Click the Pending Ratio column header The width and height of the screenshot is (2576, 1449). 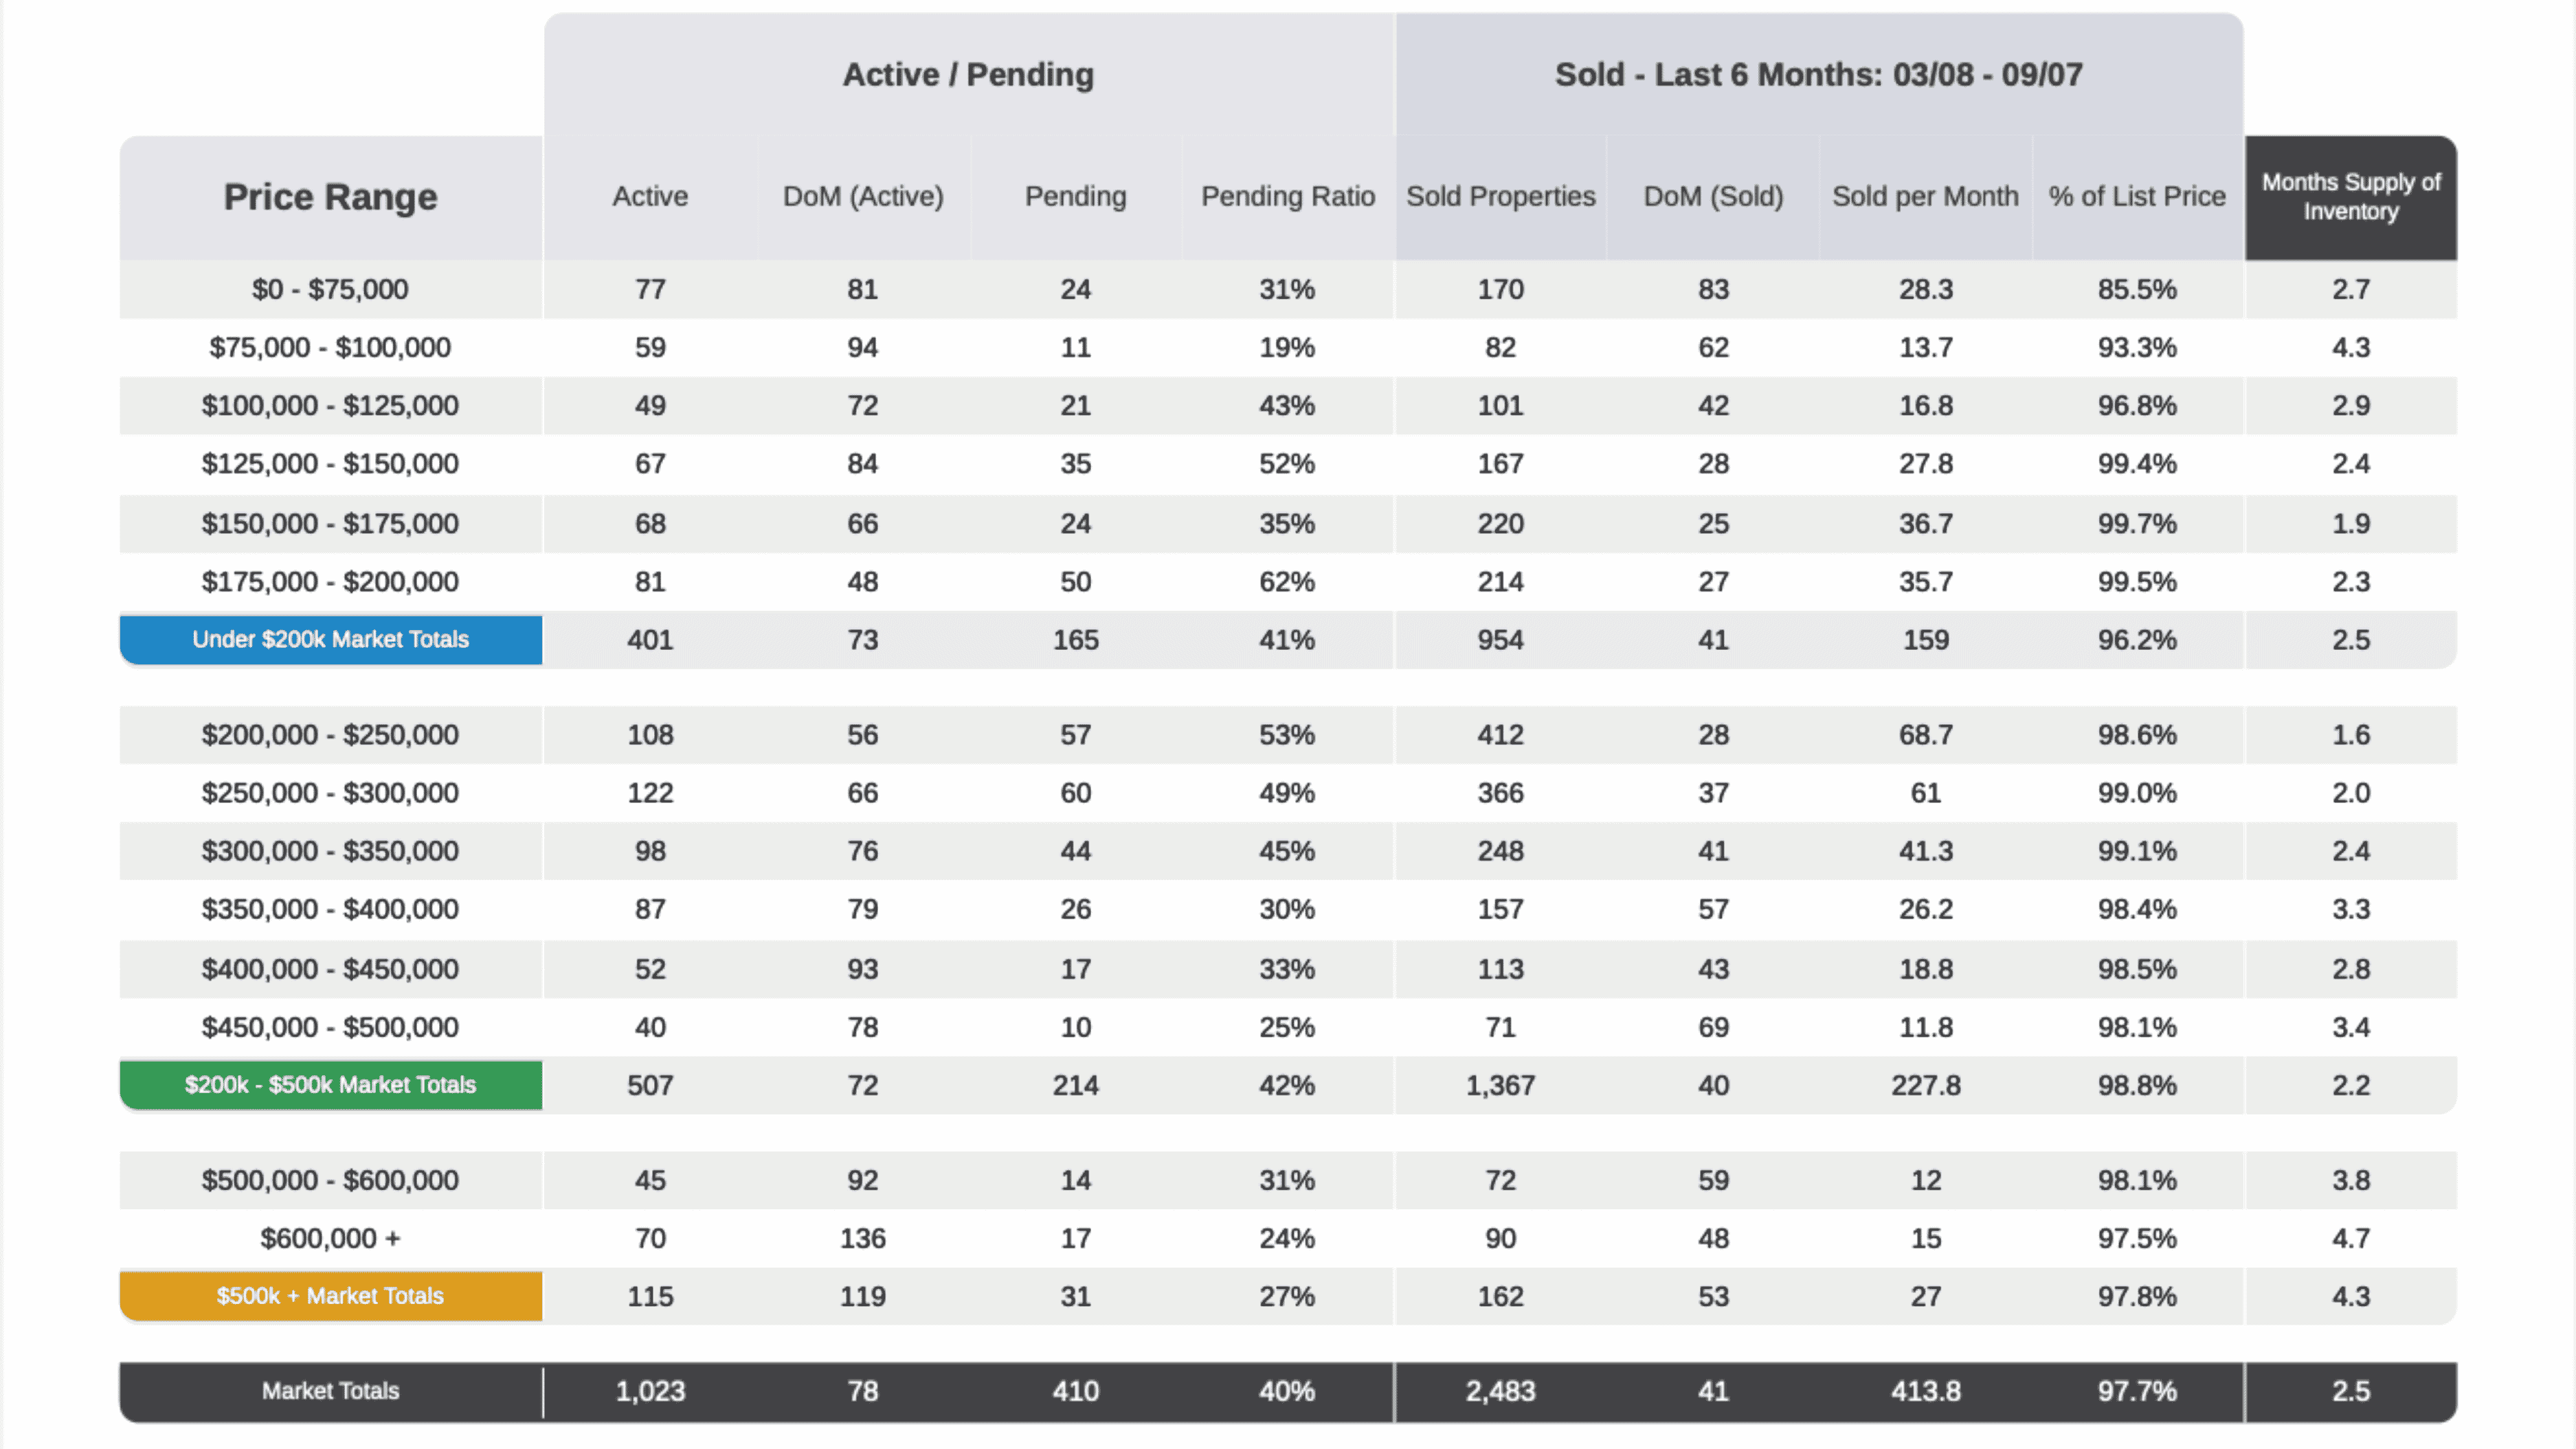[x=1288, y=197]
